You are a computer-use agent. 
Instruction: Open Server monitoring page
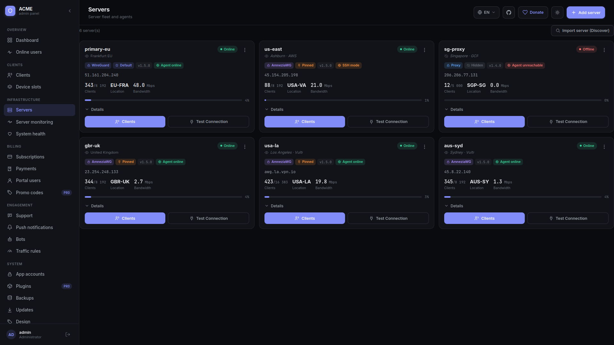(x=39, y=122)
